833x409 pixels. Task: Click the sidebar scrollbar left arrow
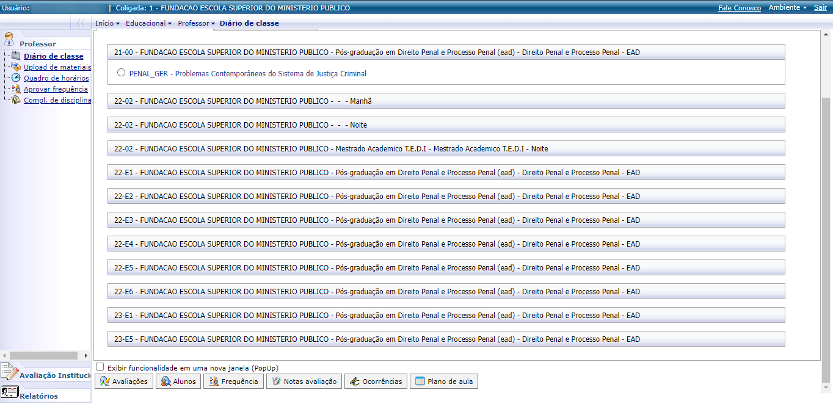point(4,355)
